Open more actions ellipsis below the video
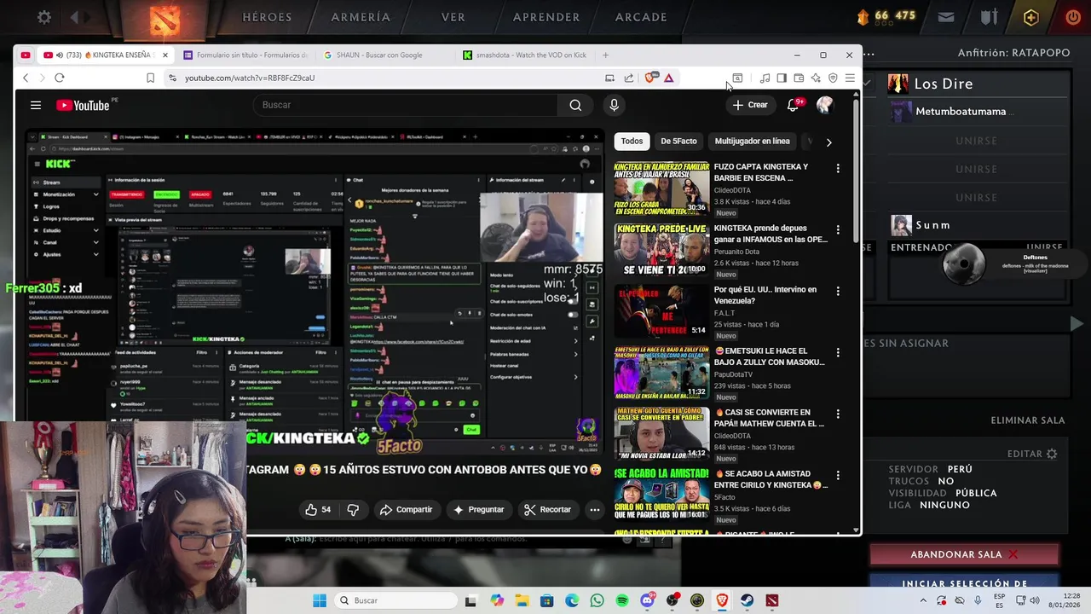 click(x=595, y=509)
